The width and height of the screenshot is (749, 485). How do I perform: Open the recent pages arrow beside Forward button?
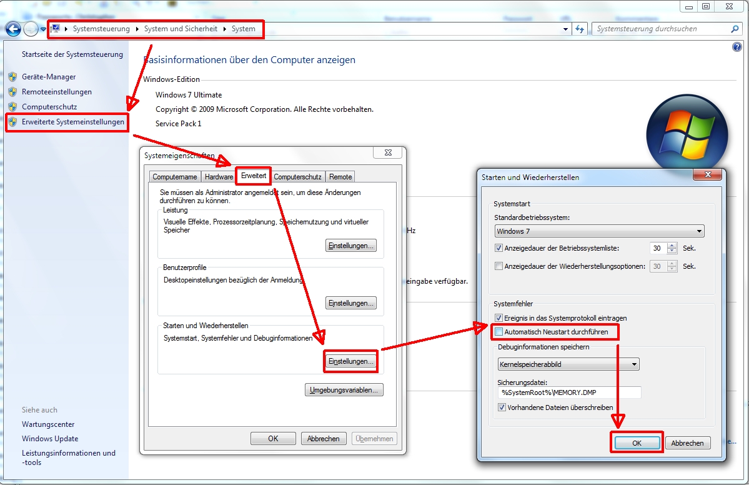click(x=43, y=29)
